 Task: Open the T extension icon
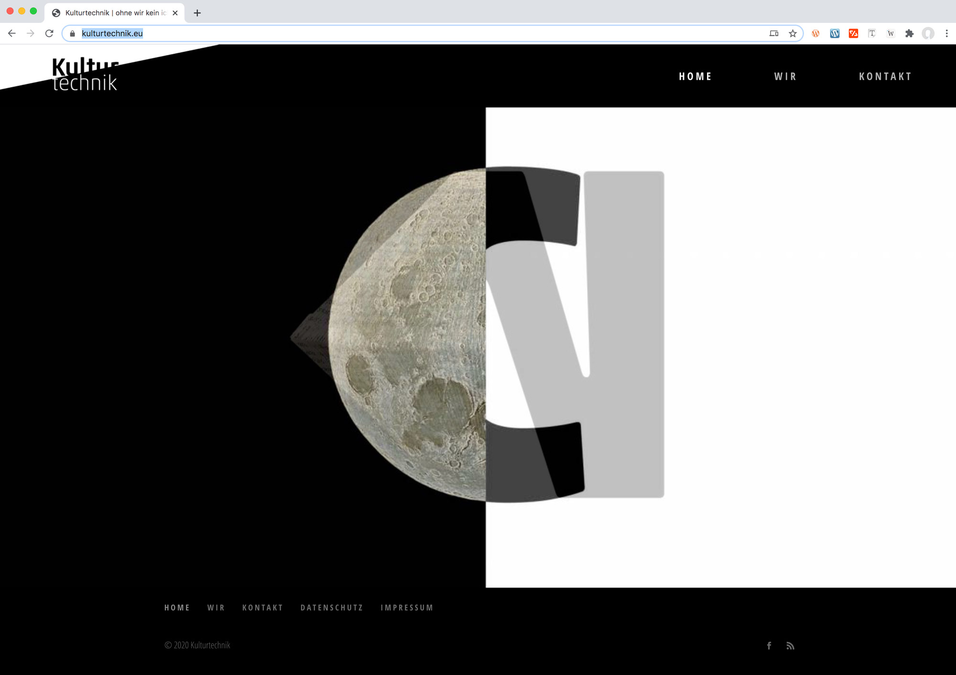point(872,33)
